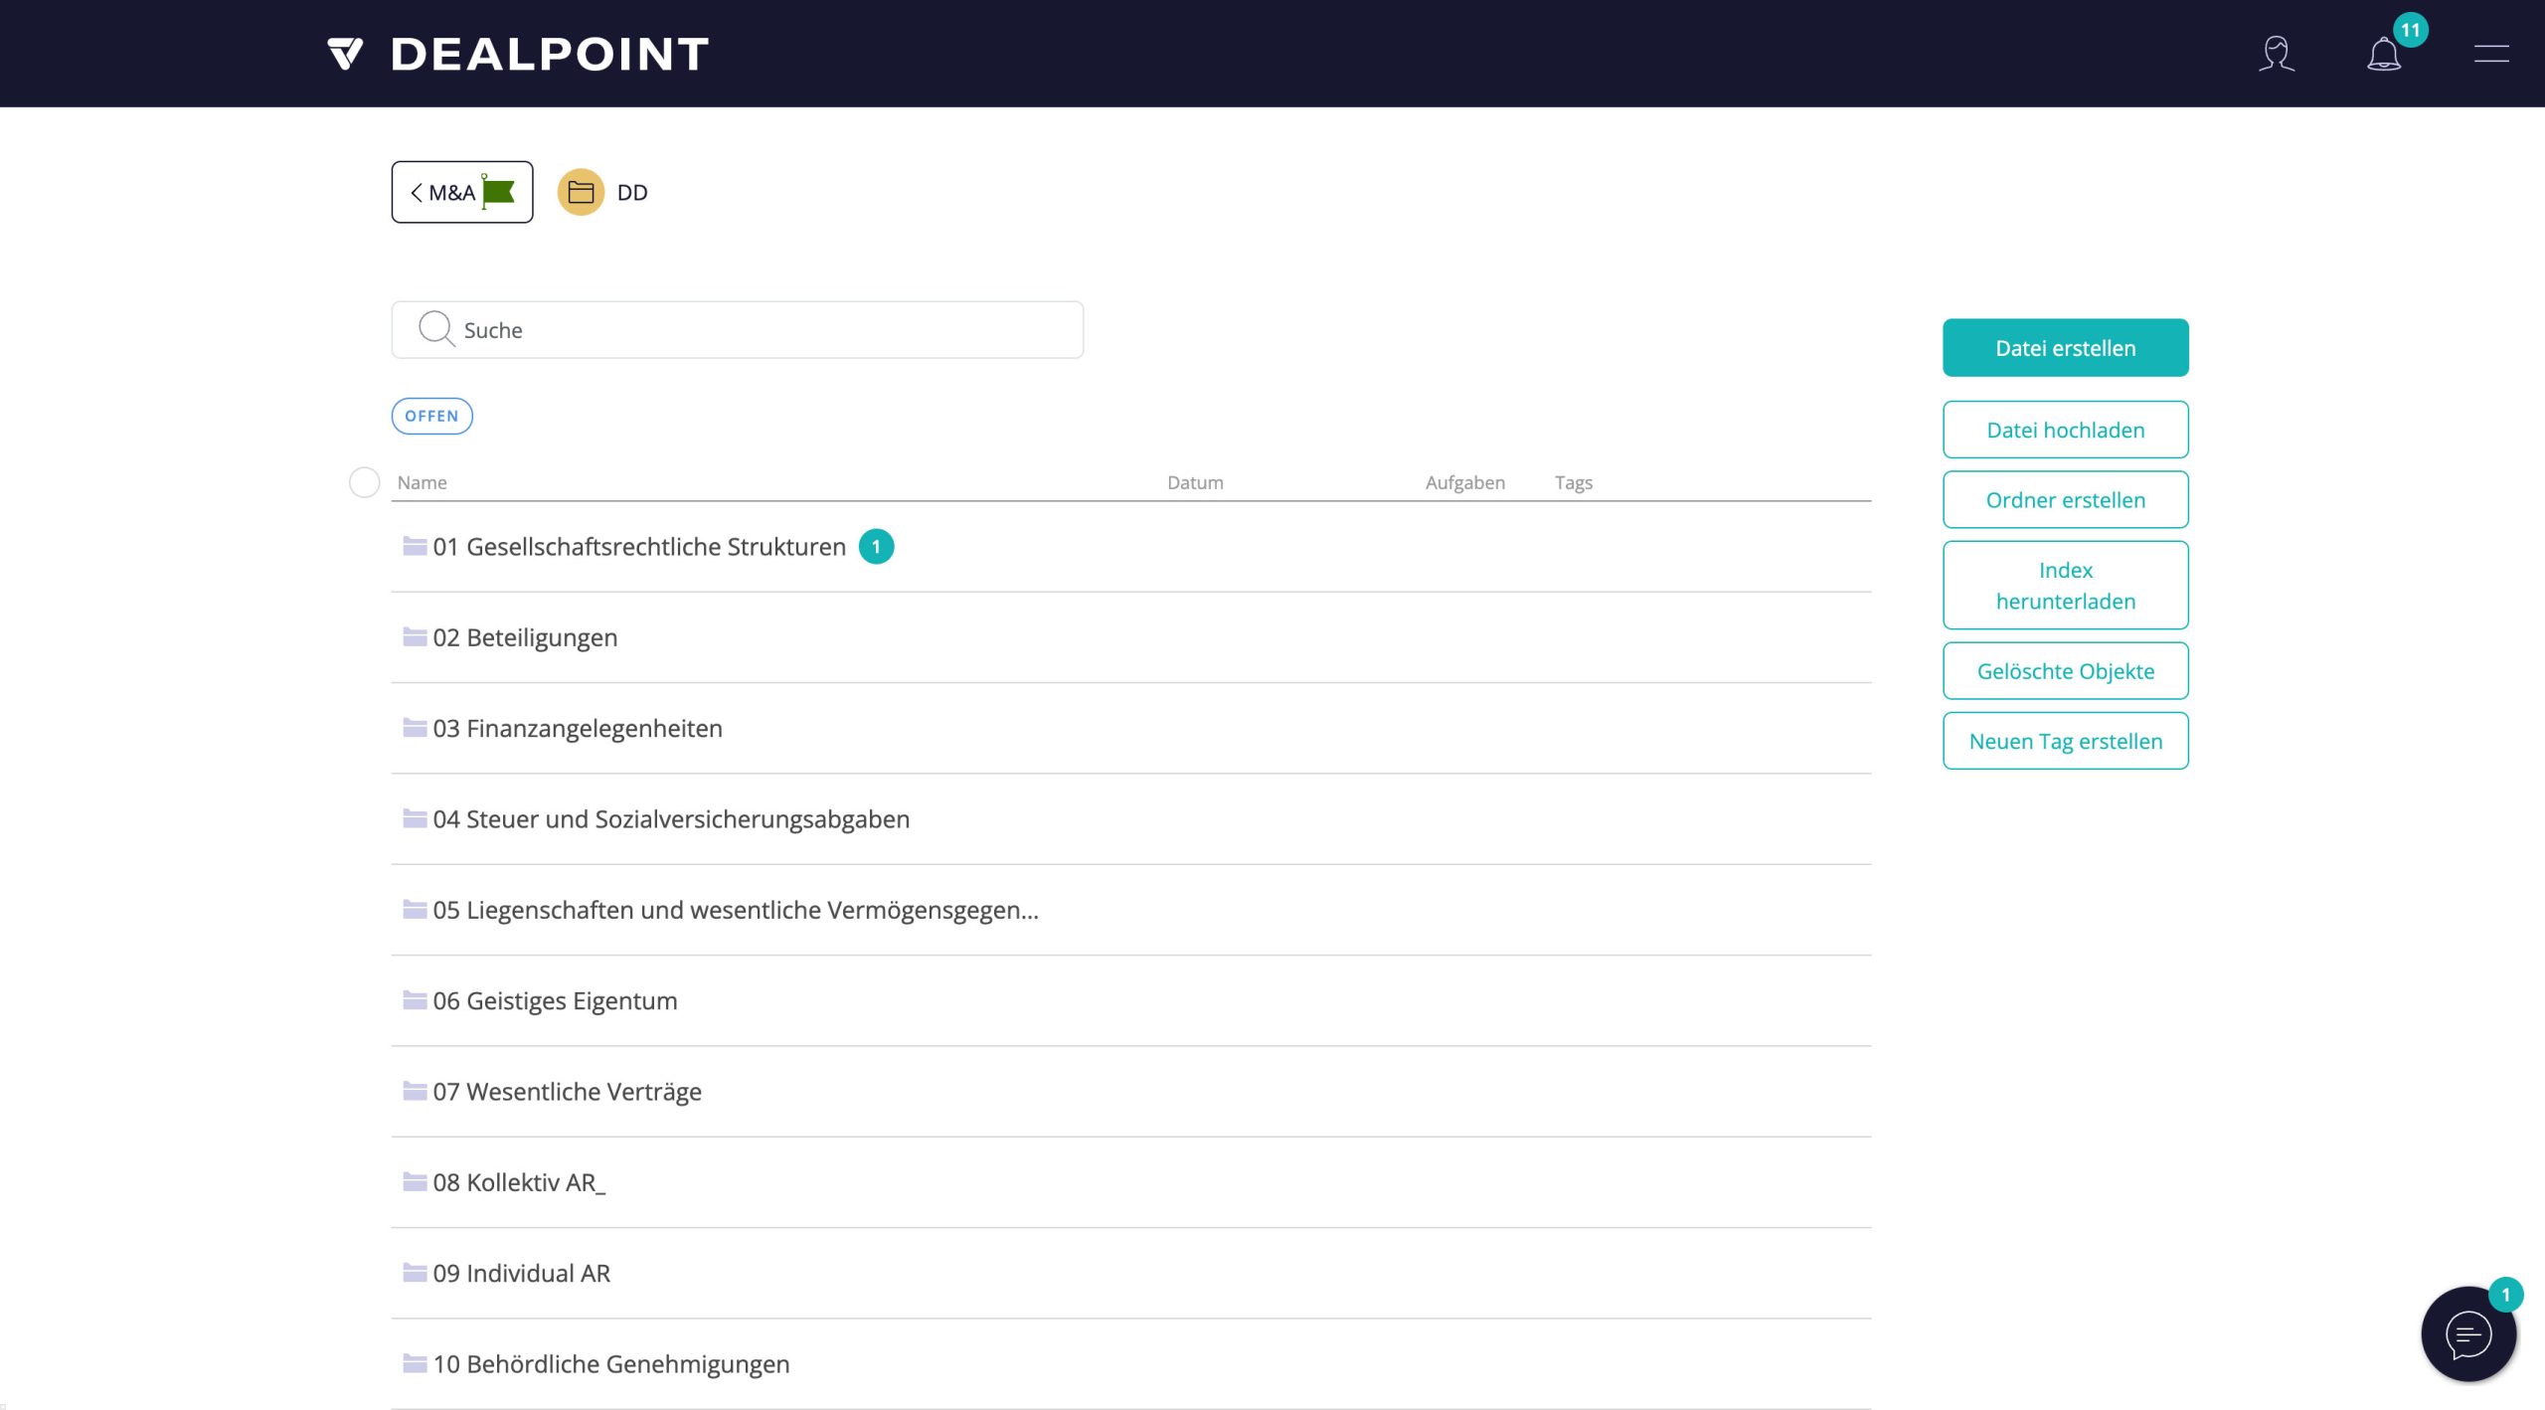Open folder 05 Liegenschaften und wesentliche Vermögensgegen...

736,910
